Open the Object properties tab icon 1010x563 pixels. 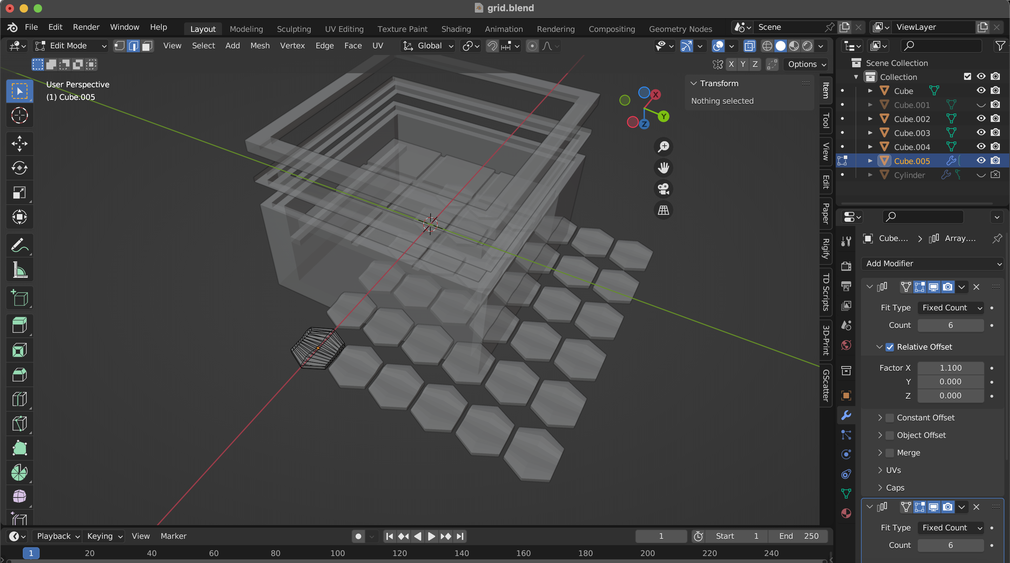click(846, 395)
